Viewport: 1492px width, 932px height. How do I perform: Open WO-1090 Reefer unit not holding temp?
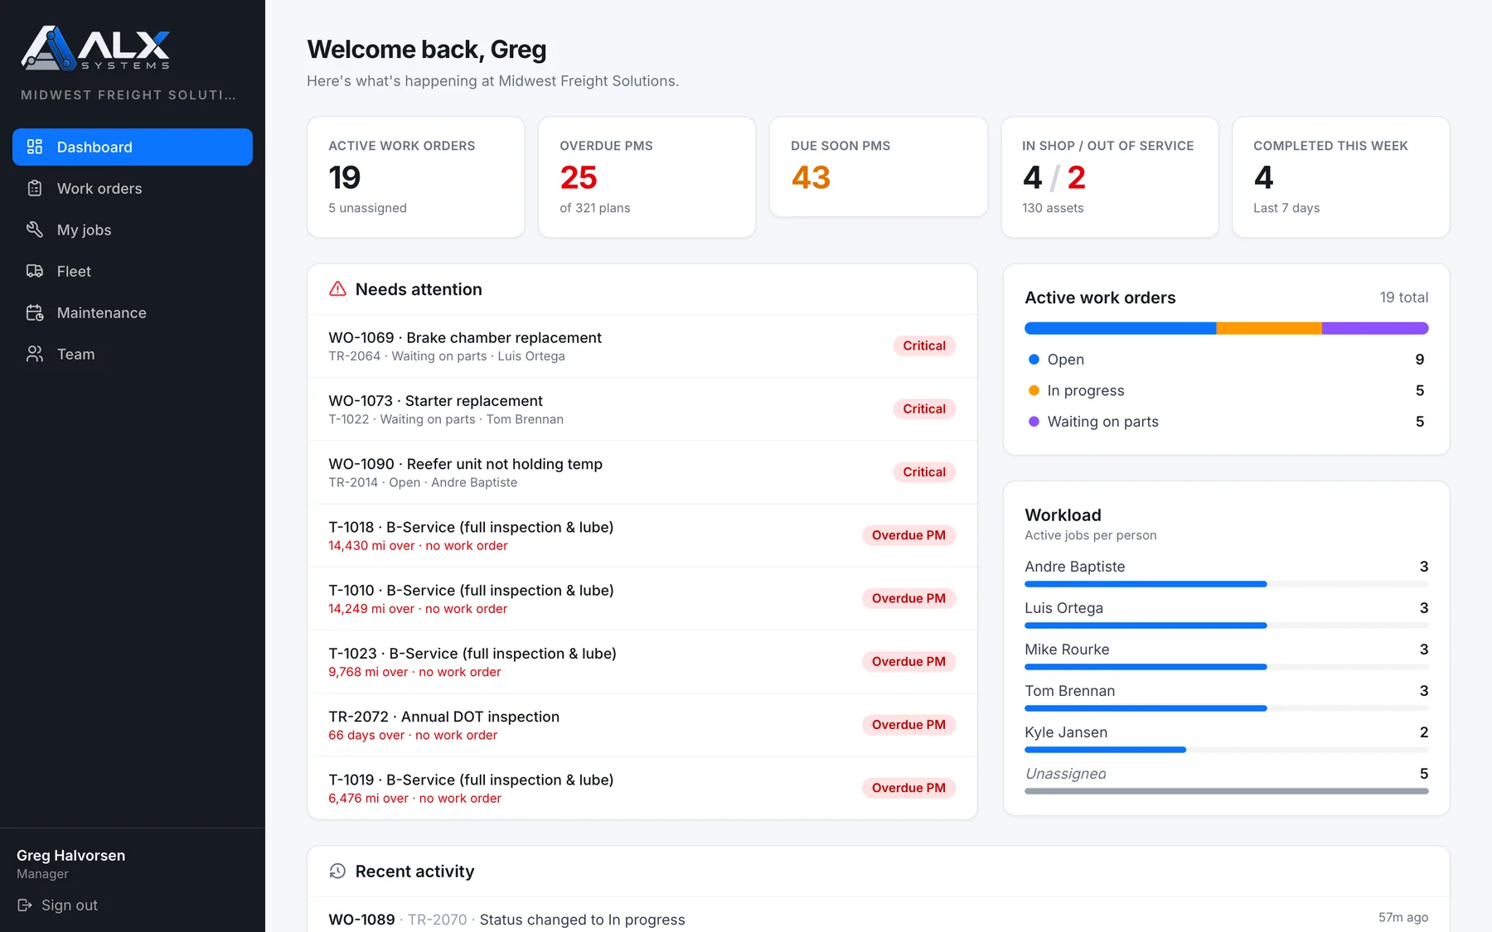point(642,472)
